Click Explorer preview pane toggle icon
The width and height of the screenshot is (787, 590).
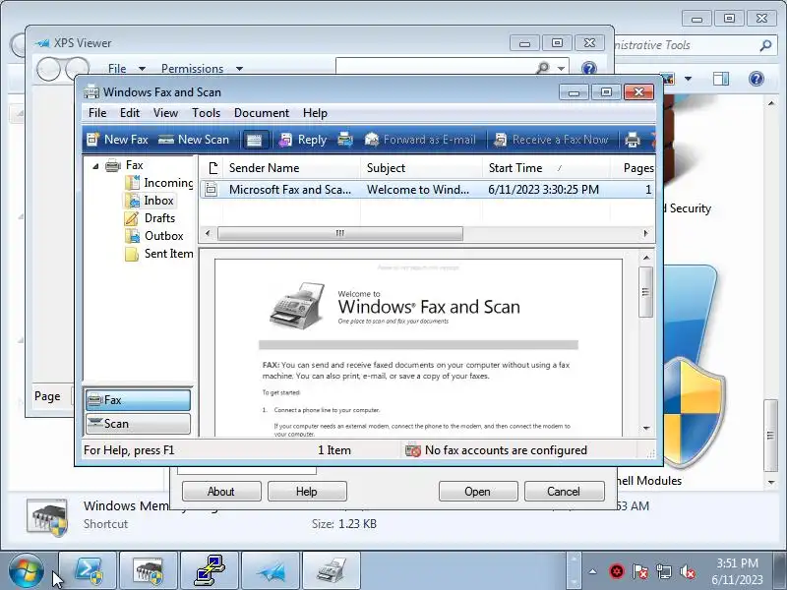[721, 79]
